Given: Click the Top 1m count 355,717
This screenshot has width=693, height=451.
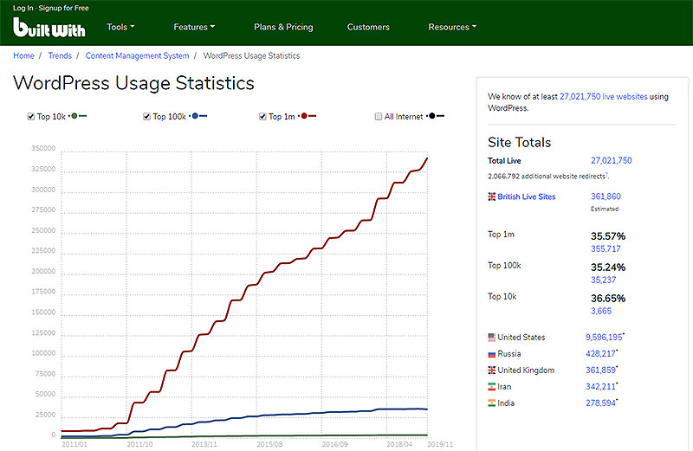Looking at the screenshot, I should pyautogui.click(x=606, y=248).
